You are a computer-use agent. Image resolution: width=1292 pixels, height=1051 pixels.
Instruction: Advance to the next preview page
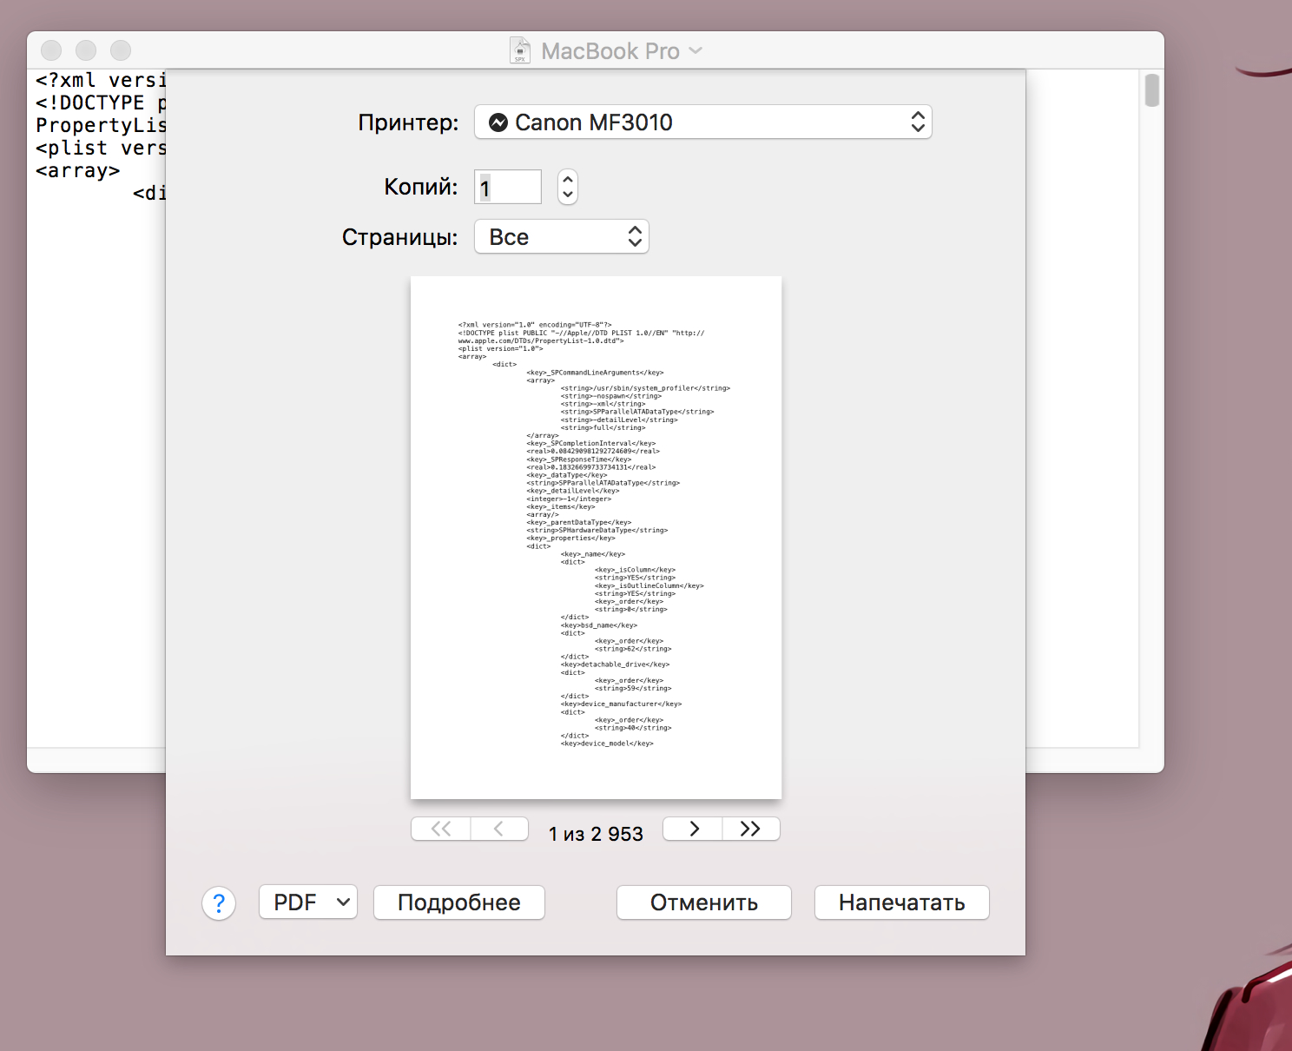(x=693, y=829)
